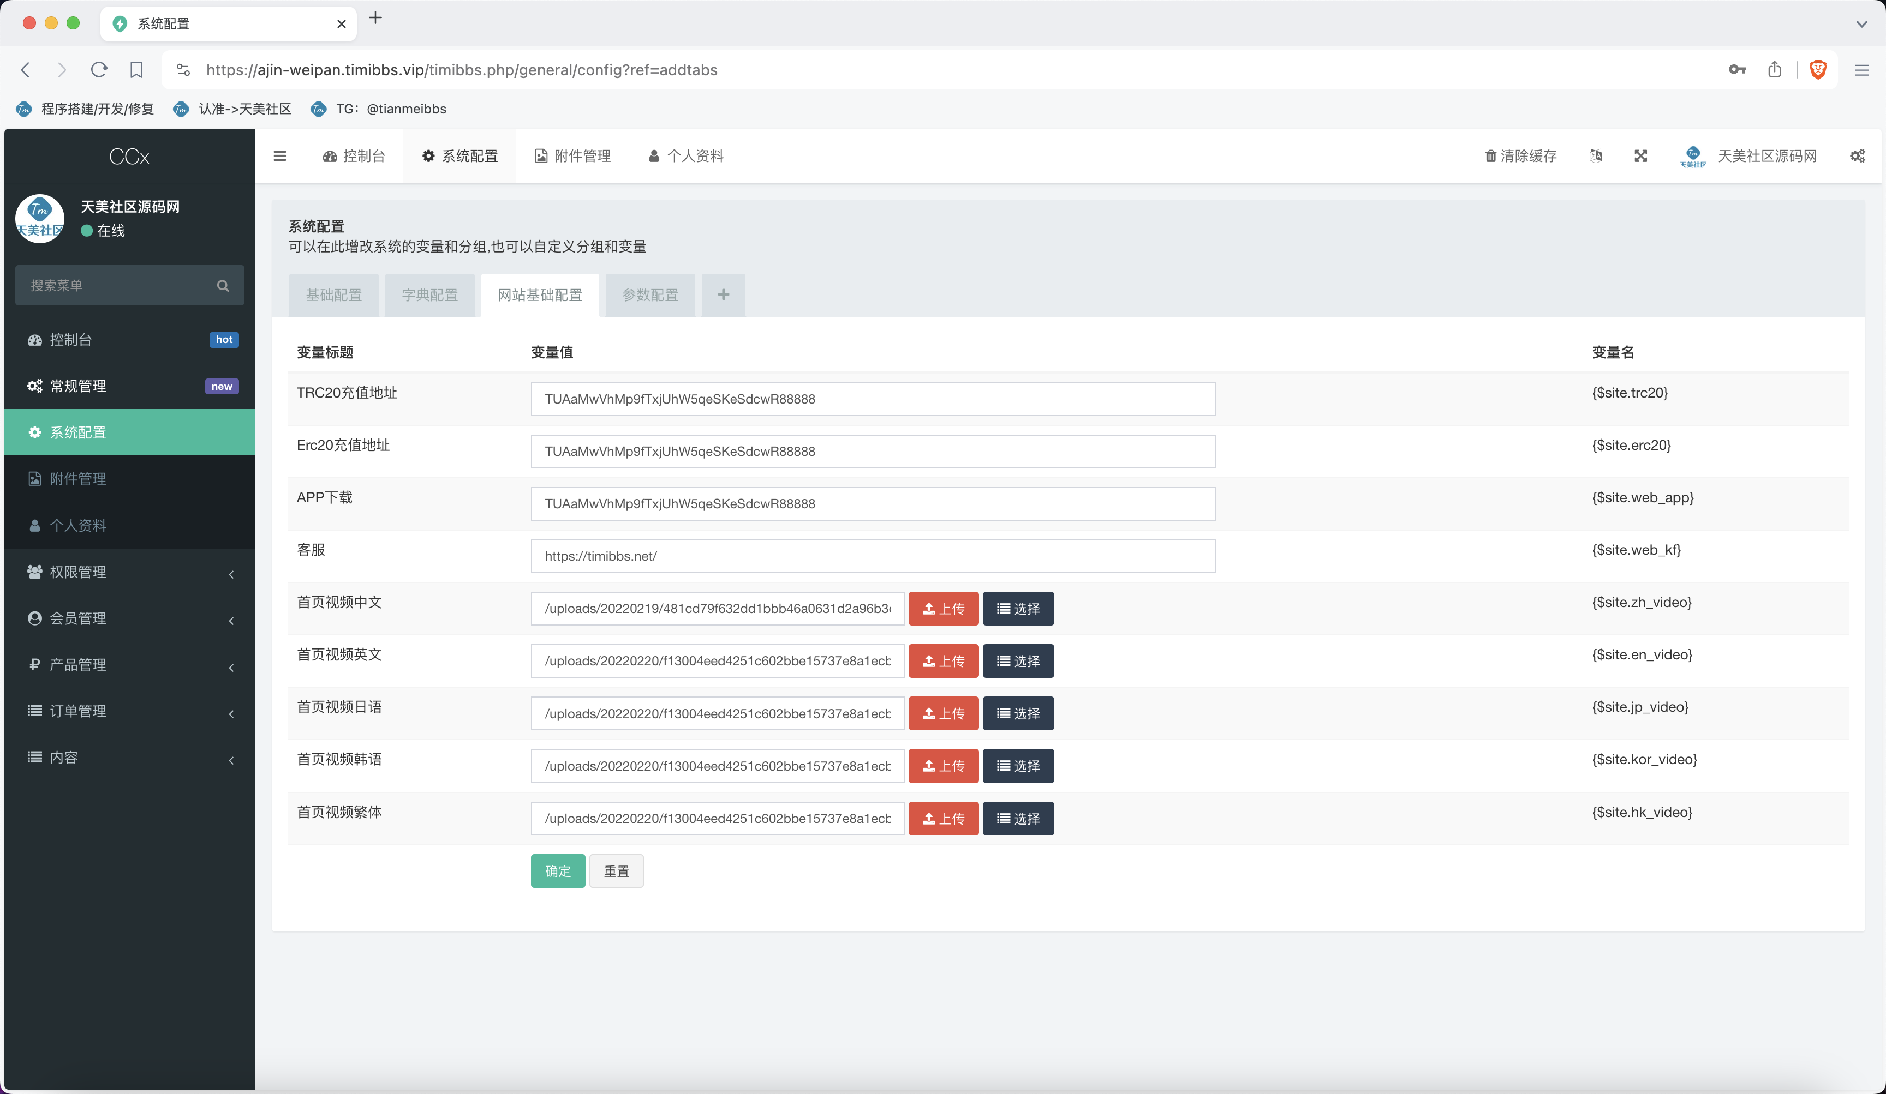Viewport: 1886px width, 1094px height.
Task: Open the 字典配置 config tab
Action: 429,294
